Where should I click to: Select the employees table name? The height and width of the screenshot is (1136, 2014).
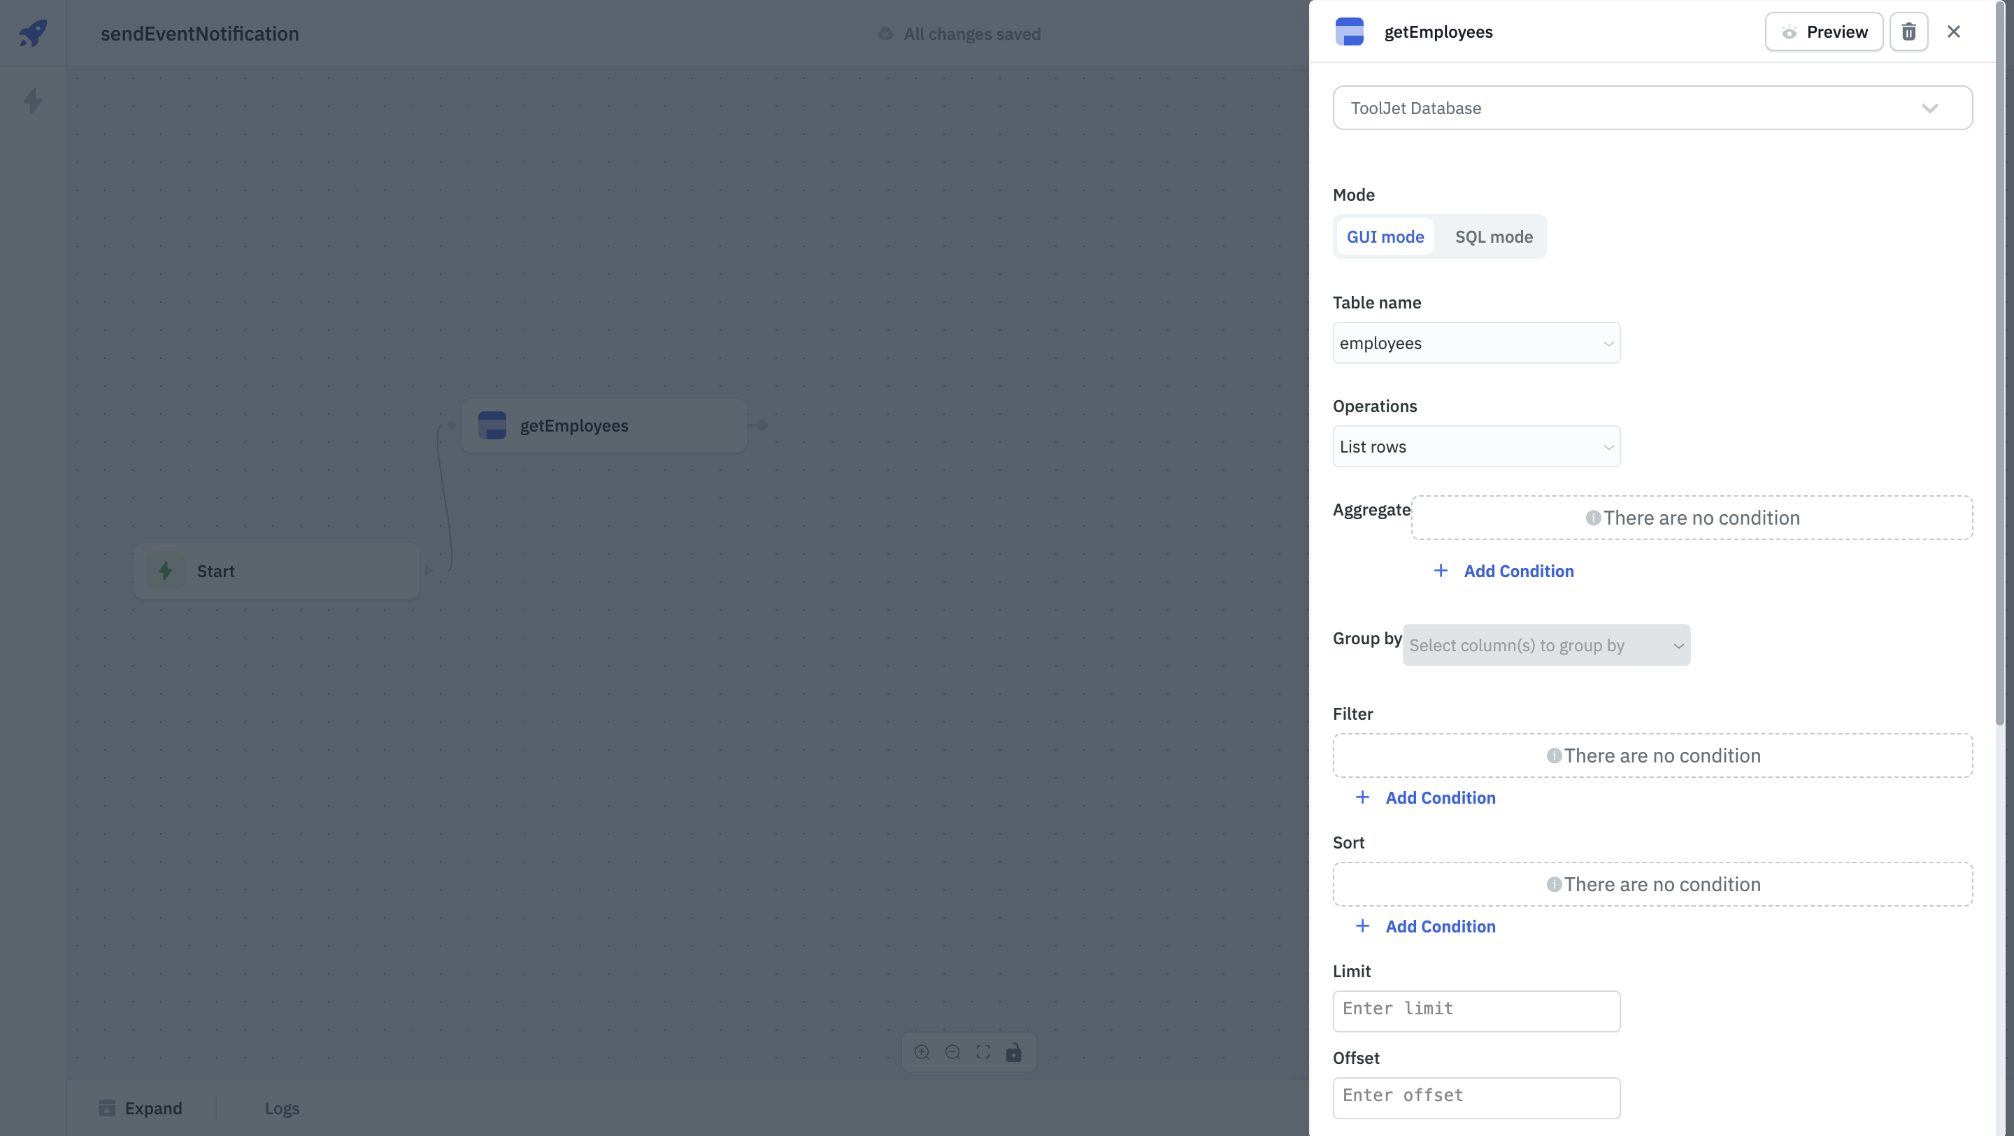point(1476,342)
